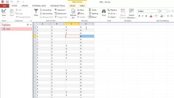Viewport: 174px width, 98px height.
Task: Open the More records menu
Action: tap(93, 17)
